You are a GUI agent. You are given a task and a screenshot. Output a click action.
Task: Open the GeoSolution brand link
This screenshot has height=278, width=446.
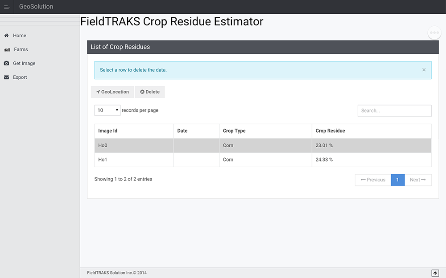coord(36,7)
